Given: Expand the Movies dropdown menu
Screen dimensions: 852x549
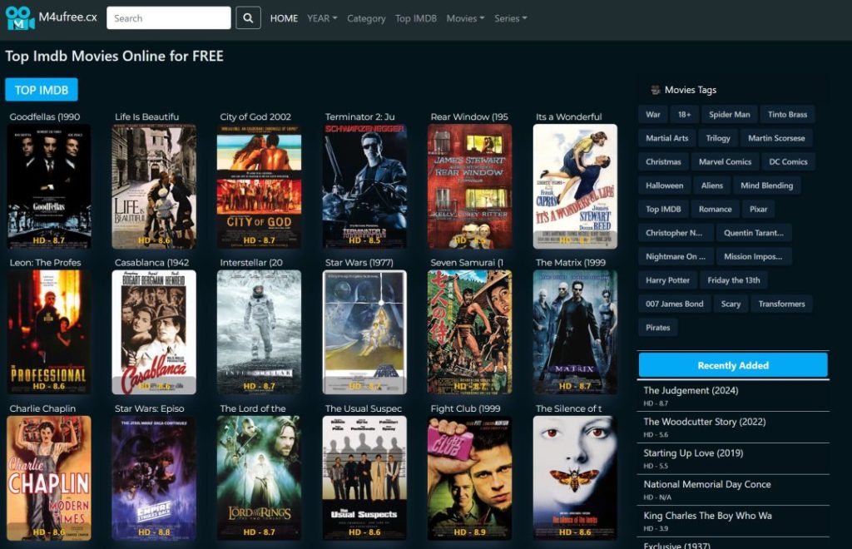Looking at the screenshot, I should [x=465, y=18].
